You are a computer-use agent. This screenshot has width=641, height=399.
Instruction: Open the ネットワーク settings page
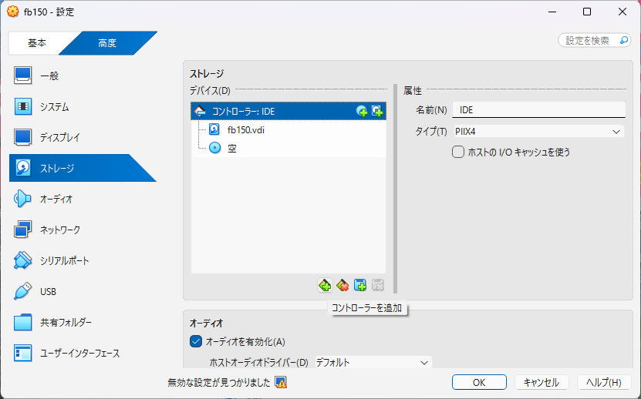point(82,230)
